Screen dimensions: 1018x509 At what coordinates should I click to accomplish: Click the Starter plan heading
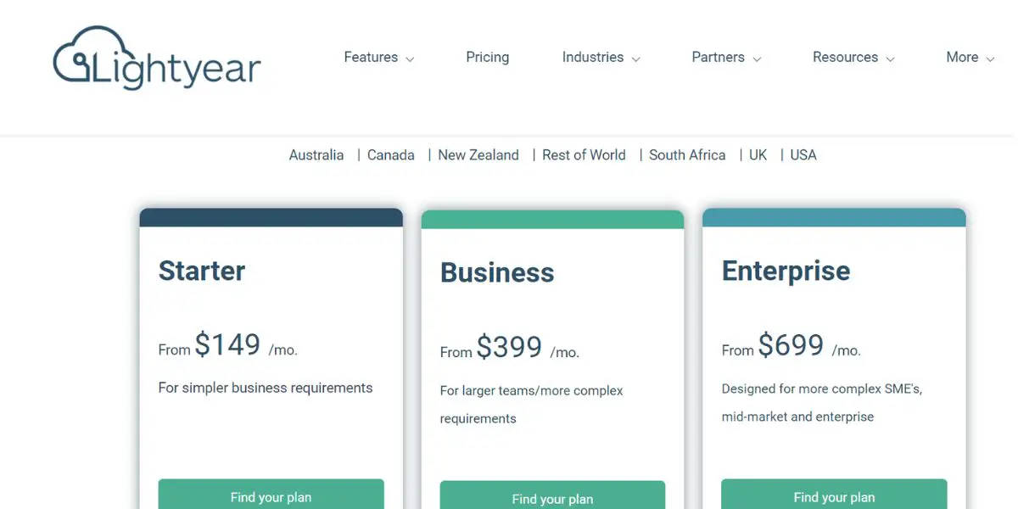click(x=202, y=271)
